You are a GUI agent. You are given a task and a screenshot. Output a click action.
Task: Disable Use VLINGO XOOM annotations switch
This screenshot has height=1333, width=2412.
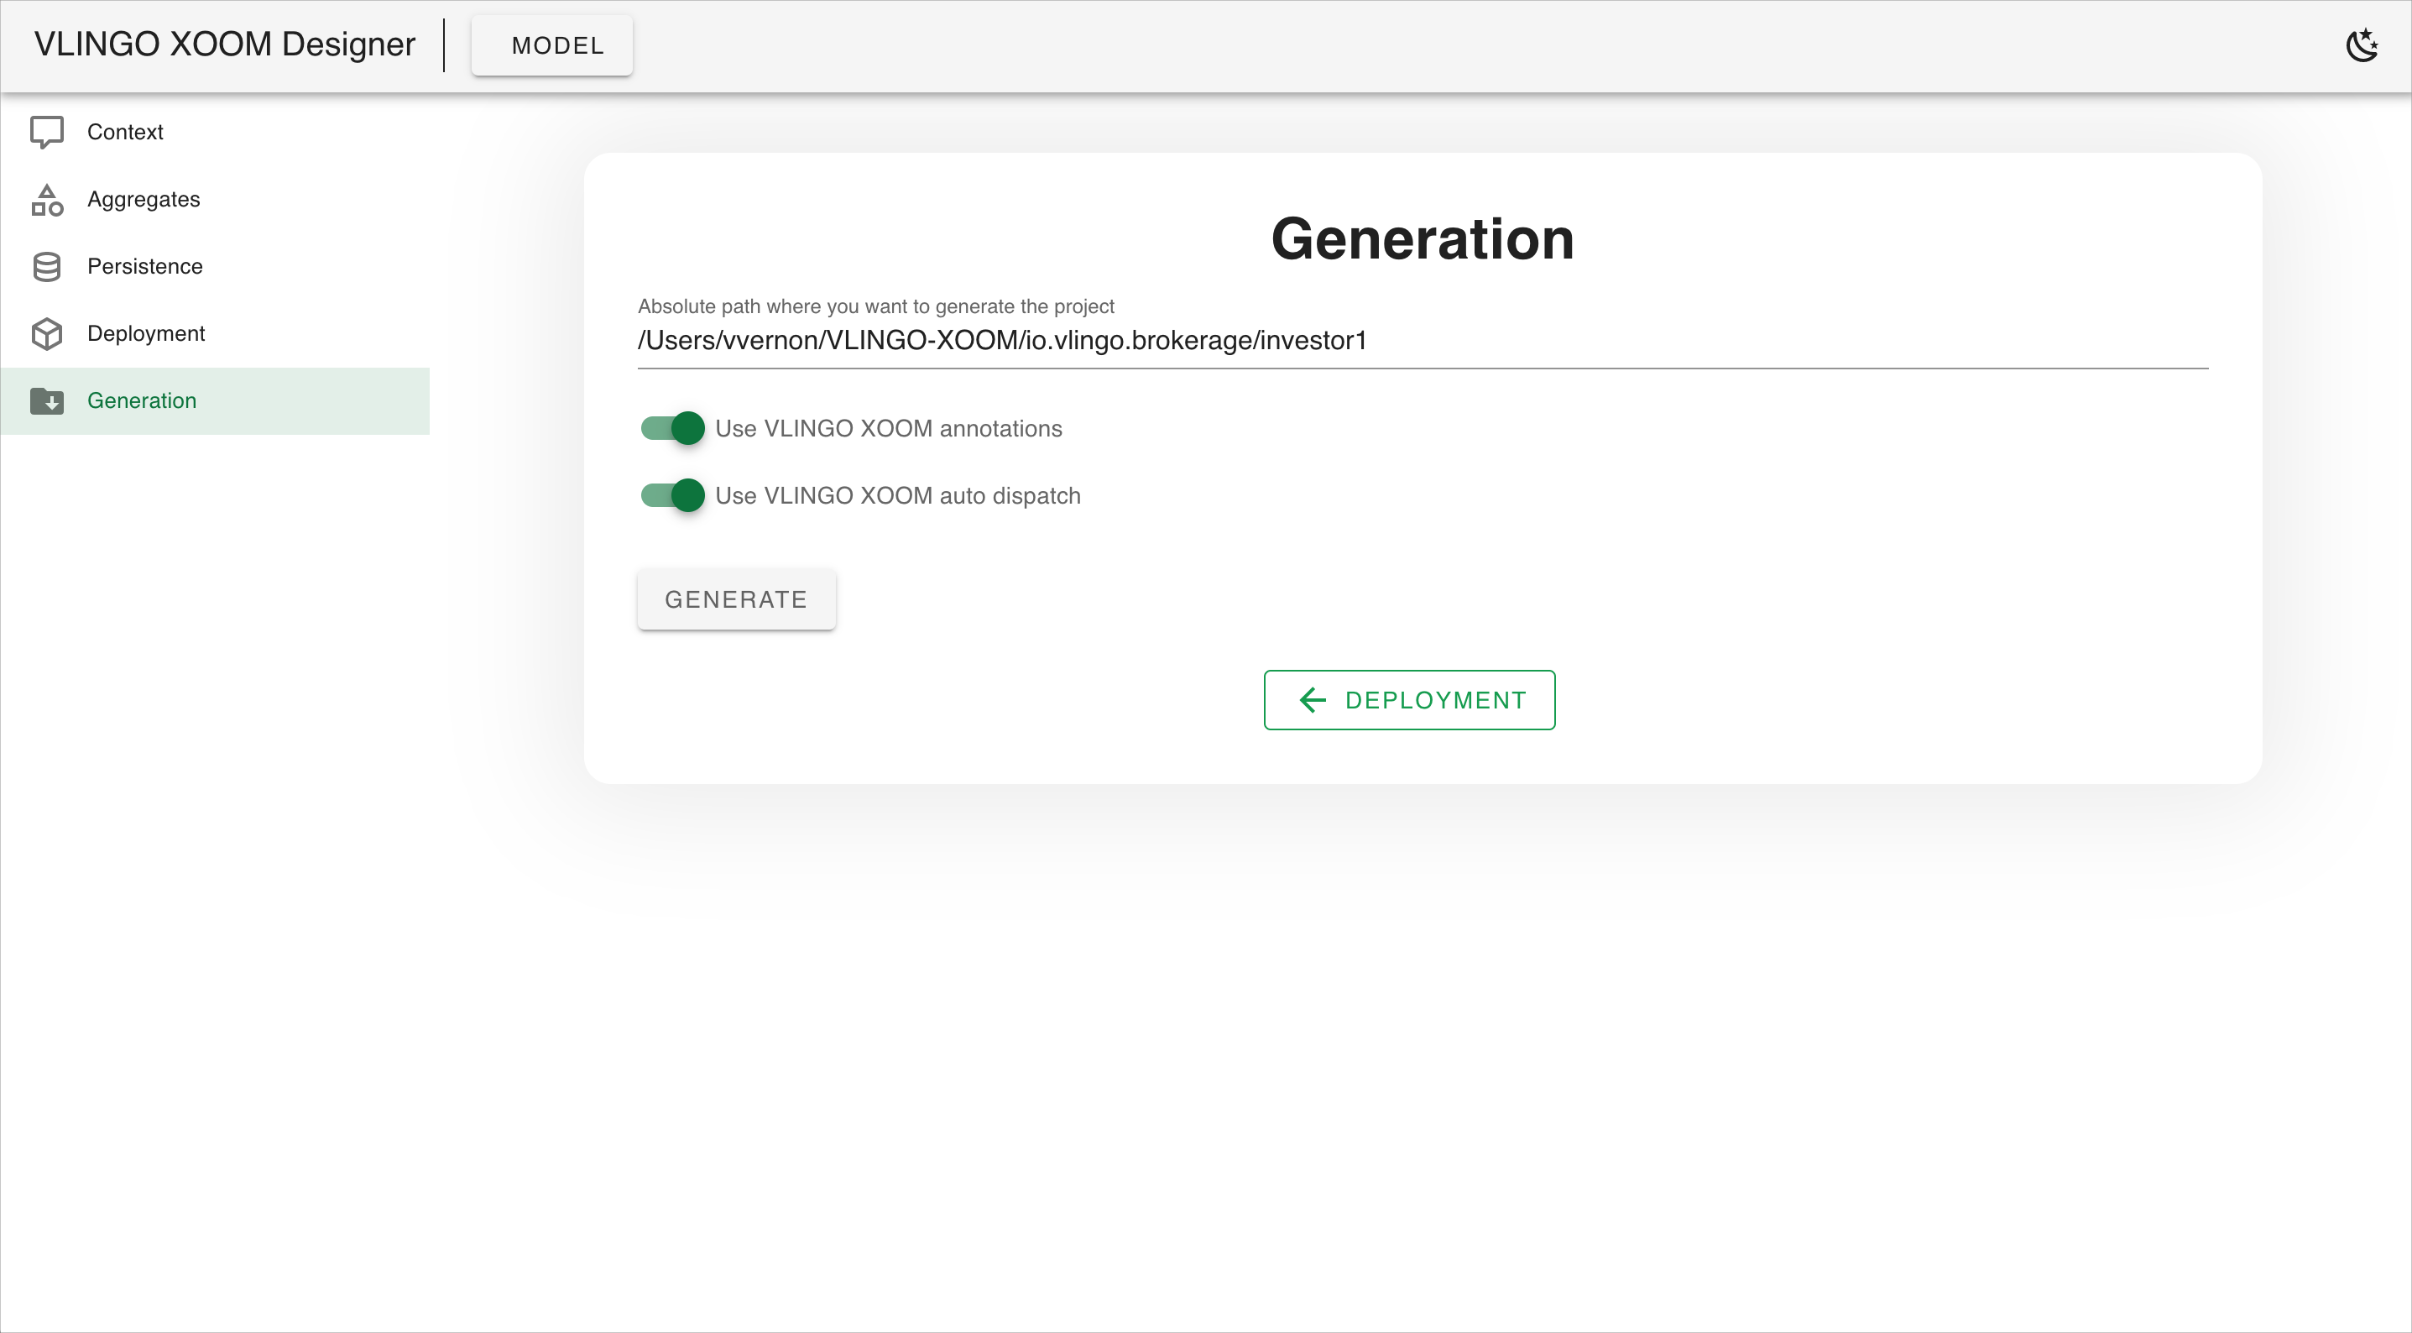(672, 428)
